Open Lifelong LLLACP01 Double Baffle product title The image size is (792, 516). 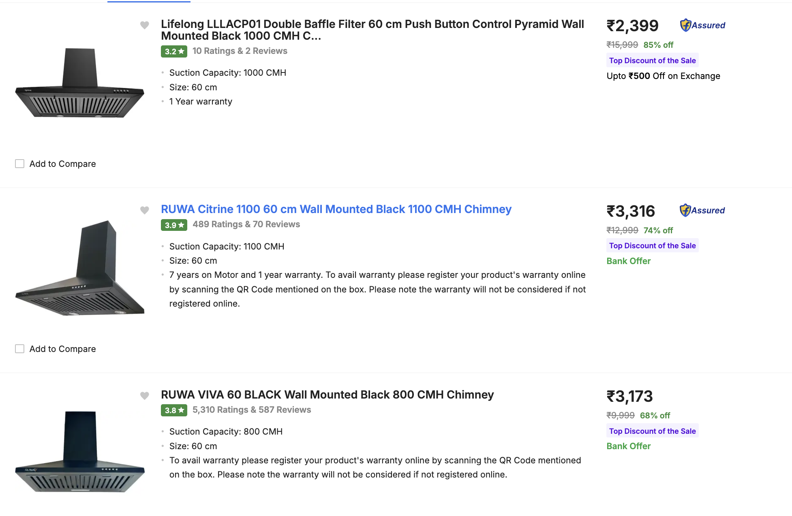click(x=372, y=30)
